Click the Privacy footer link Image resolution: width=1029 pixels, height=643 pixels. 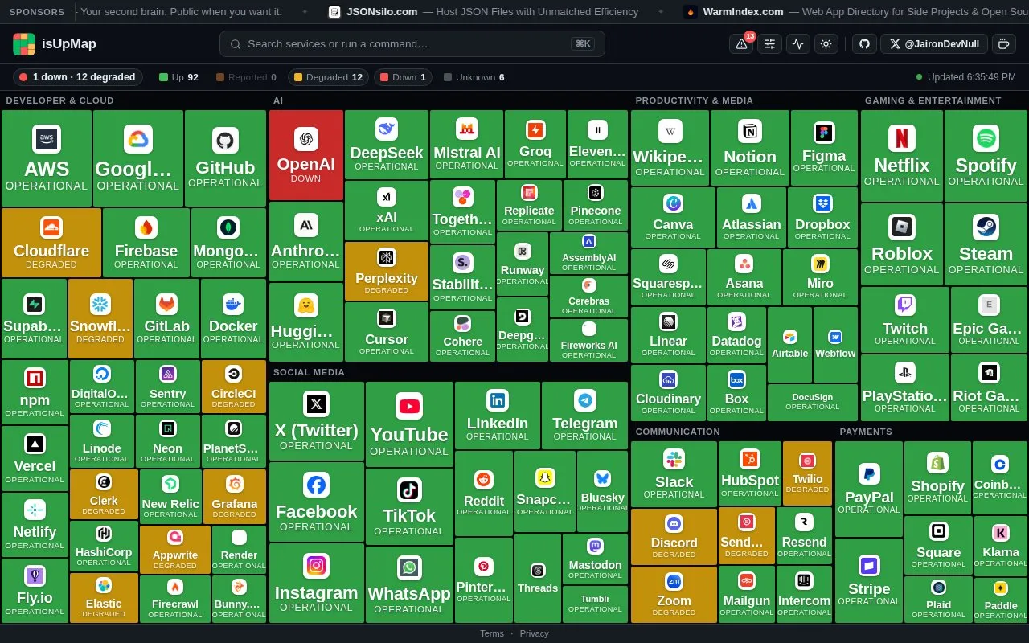tap(535, 633)
